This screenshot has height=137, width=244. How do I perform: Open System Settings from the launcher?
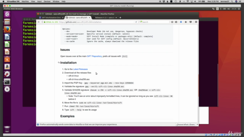[7, 74]
